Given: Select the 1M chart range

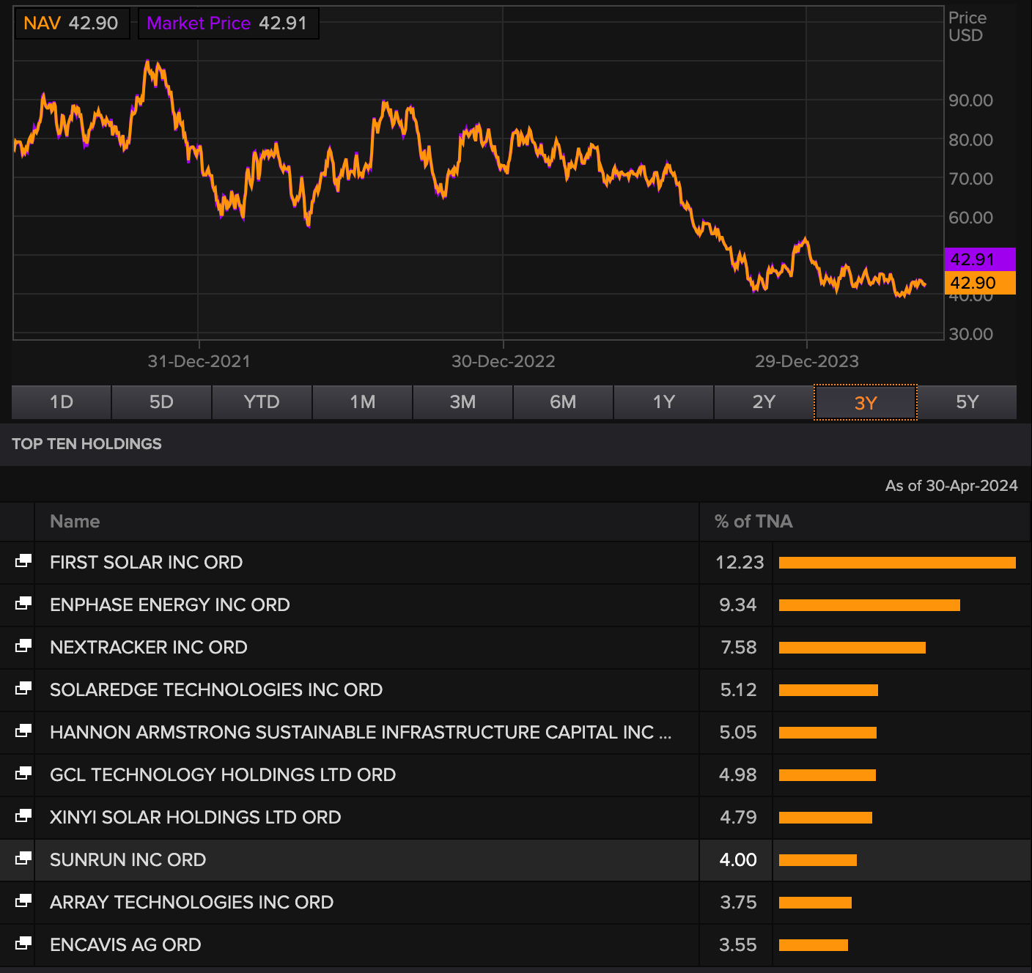Looking at the screenshot, I should click(x=362, y=402).
